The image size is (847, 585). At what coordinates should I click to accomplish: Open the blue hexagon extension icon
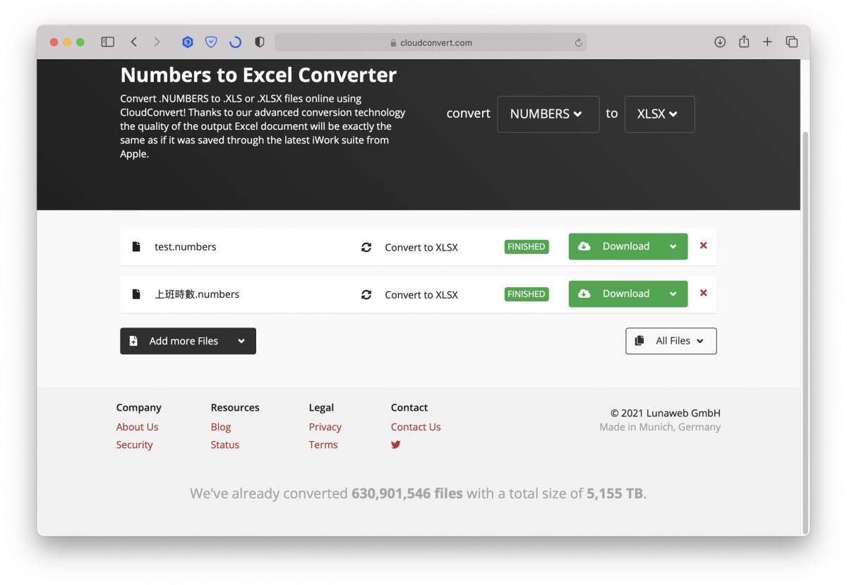click(187, 42)
